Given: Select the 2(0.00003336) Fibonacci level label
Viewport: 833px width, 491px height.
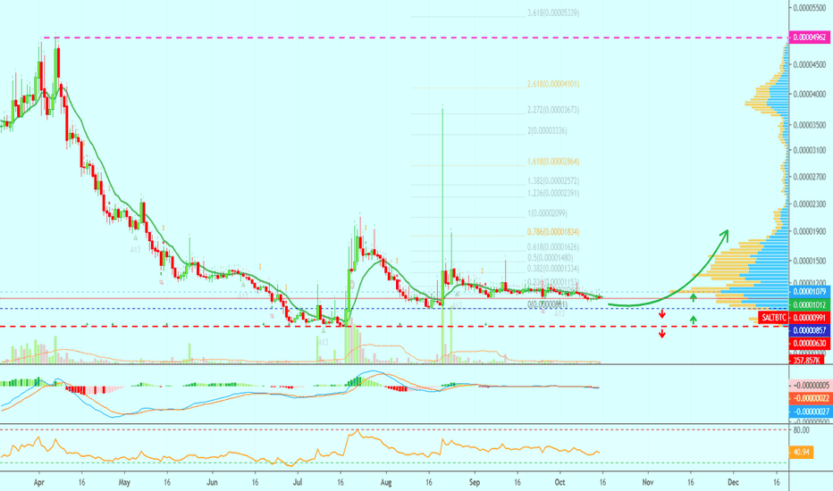Looking at the screenshot, I should [547, 130].
